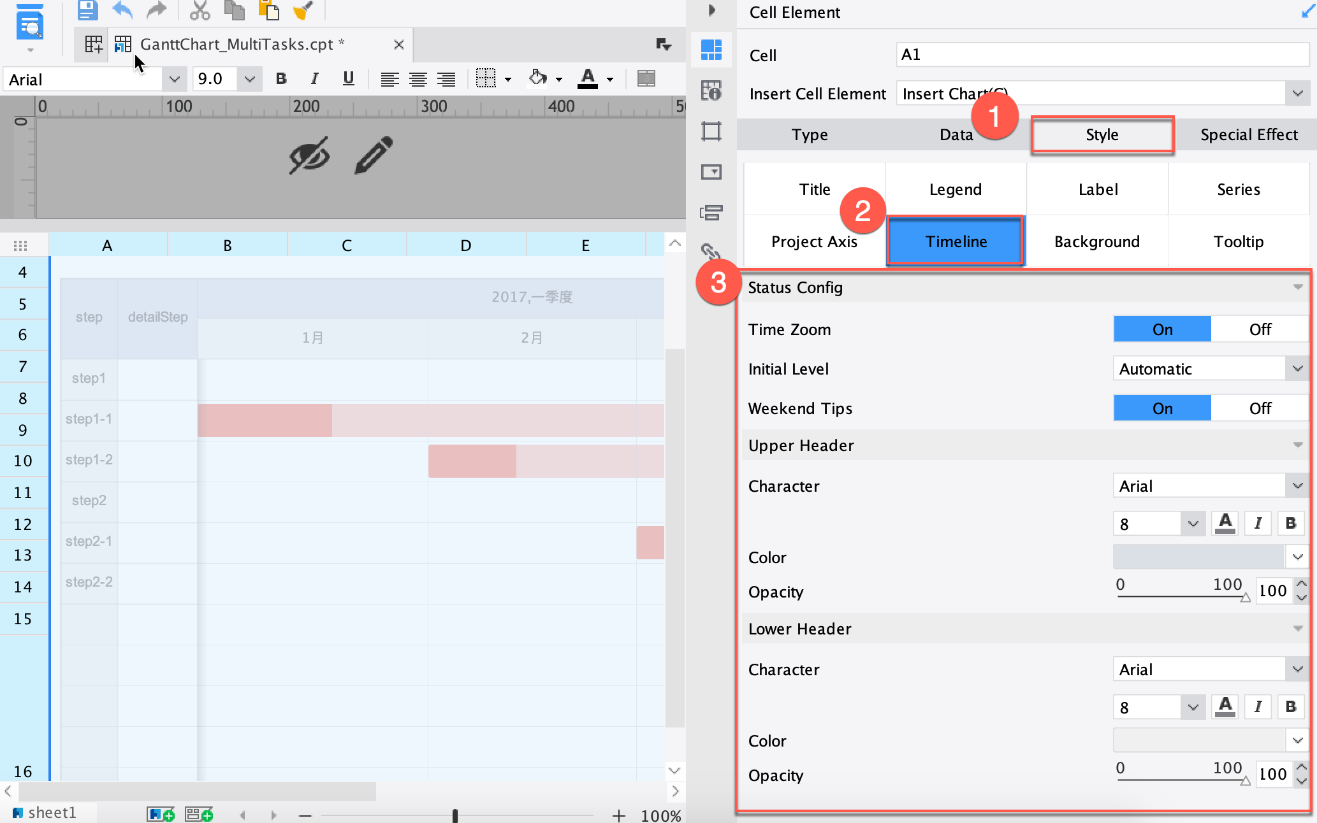The height and width of the screenshot is (823, 1317).
Task: Hide the chart using the eye icon
Action: click(309, 155)
